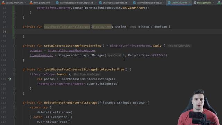222x125 pixels.
Task: Click the fold end marker on line 95
Action: (x=14, y=17)
